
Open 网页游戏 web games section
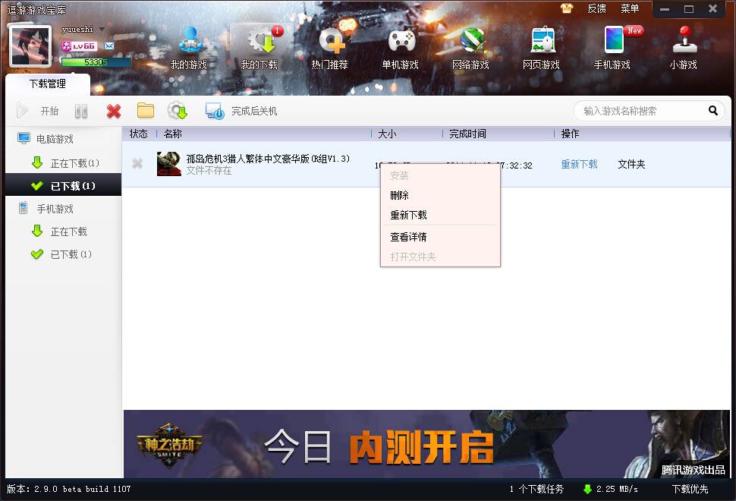(541, 49)
